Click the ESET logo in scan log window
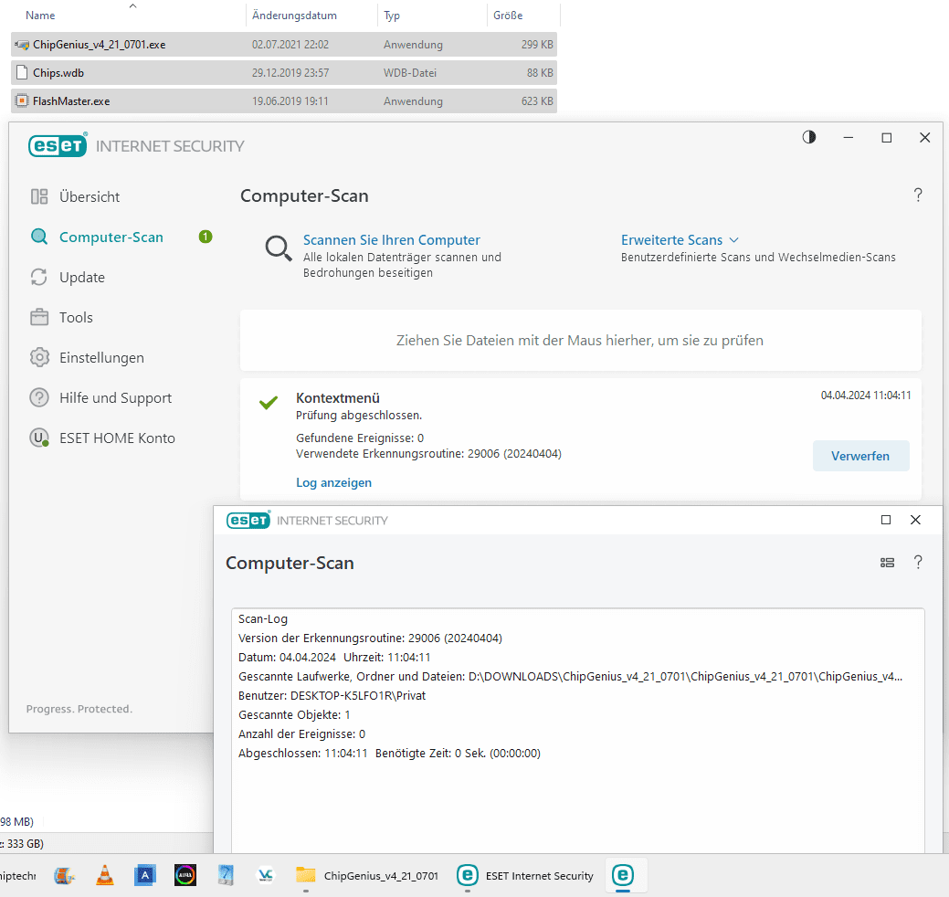Screen dimensions: 949x897 248,520
